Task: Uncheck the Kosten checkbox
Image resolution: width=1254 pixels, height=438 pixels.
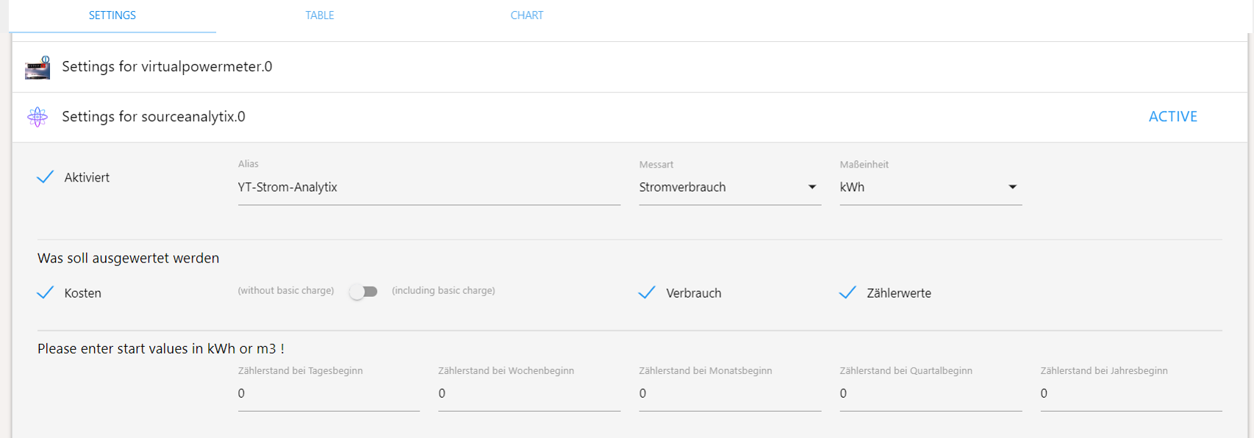Action: (46, 292)
